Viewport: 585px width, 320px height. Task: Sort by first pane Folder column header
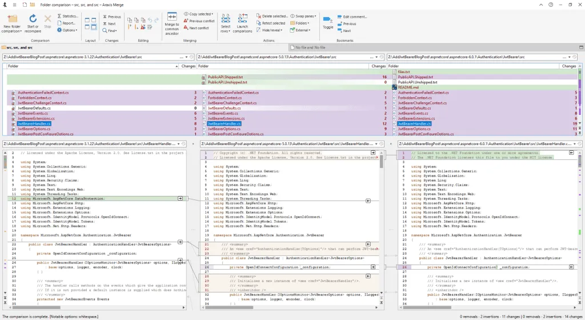tap(93, 66)
